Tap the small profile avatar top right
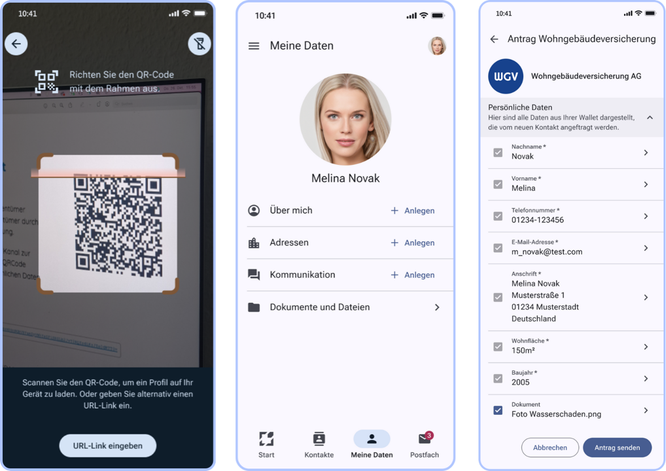The height and width of the screenshot is (471, 666). pos(437,46)
